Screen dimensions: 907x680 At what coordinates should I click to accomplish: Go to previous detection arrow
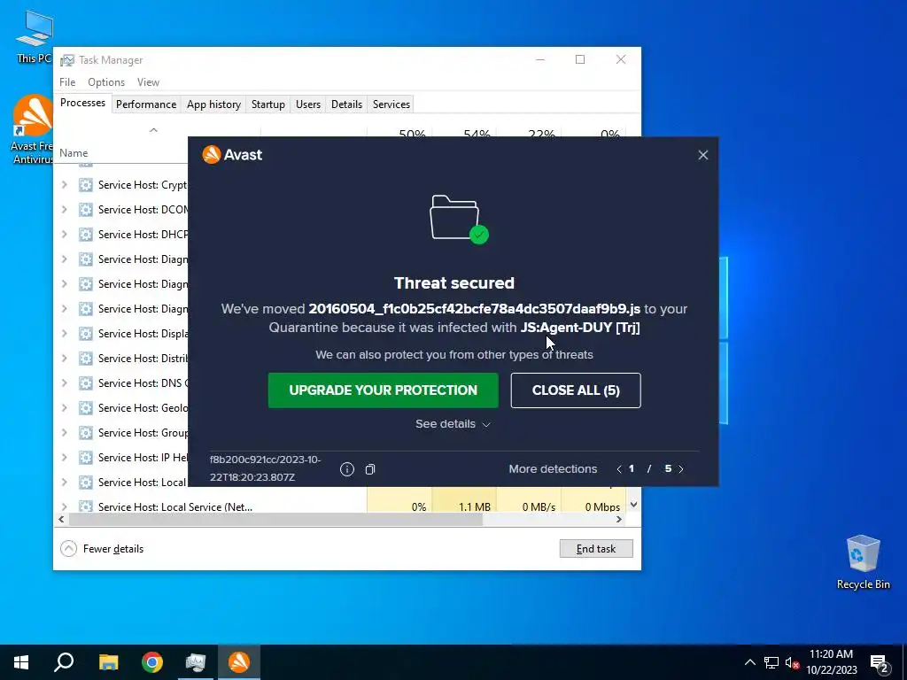point(619,469)
